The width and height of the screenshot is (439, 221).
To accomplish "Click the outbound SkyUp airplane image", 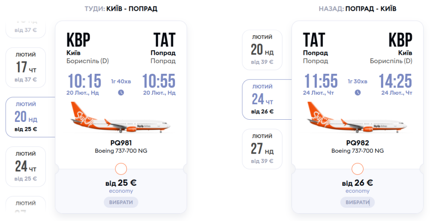I will click(121, 118).
